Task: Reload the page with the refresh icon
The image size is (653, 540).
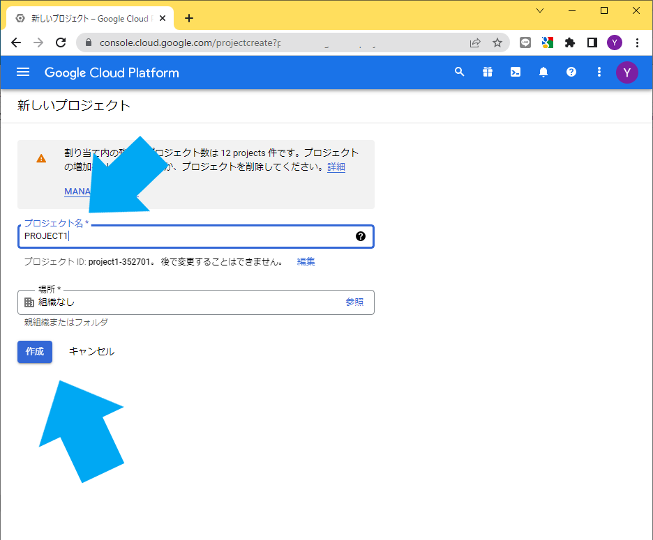Action: [x=61, y=43]
